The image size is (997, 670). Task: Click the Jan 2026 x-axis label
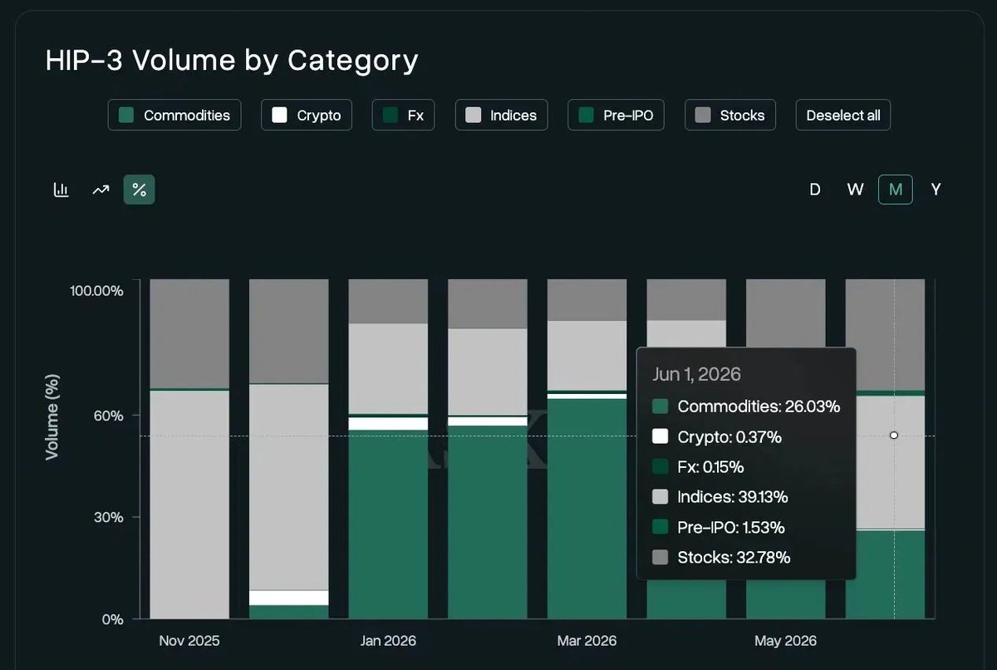tap(388, 641)
